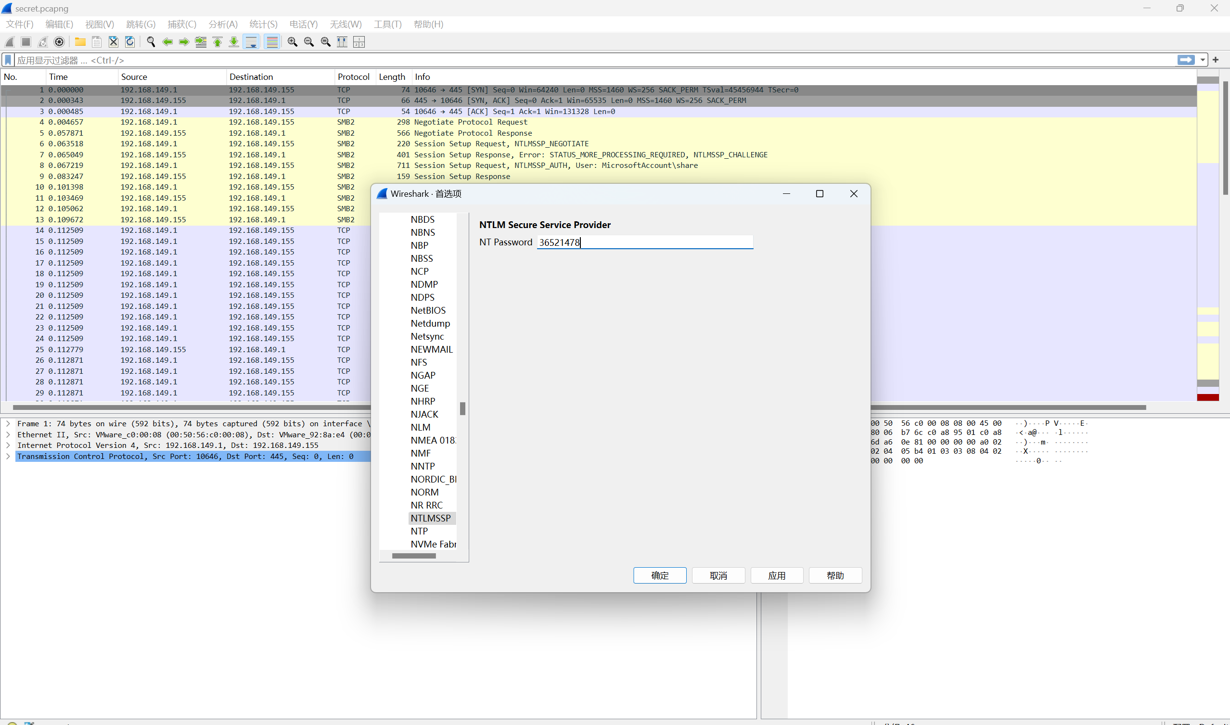Click the NT Password input field
Screen dimensions: 1230x725
click(x=645, y=242)
